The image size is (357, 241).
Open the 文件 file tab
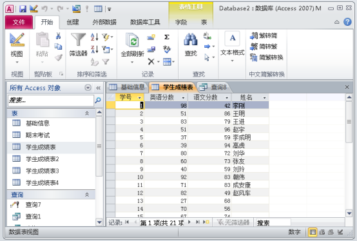pyautogui.click(x=19, y=22)
